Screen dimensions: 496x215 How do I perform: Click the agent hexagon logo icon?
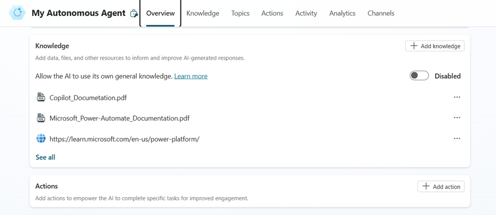[17, 13]
